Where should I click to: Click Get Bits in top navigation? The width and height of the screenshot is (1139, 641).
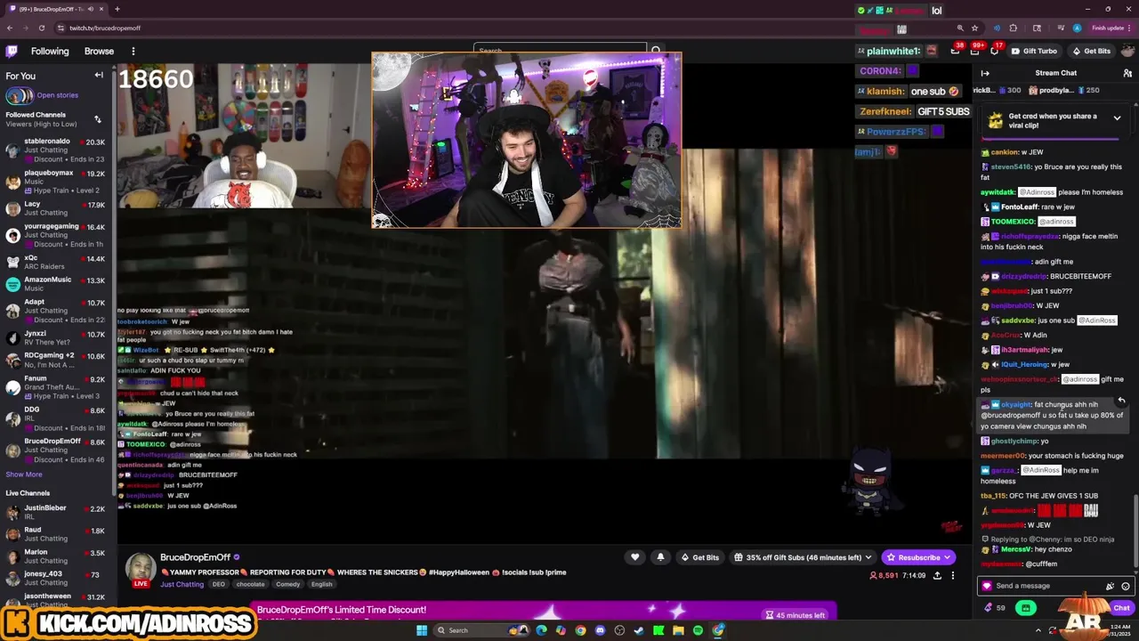1091,51
